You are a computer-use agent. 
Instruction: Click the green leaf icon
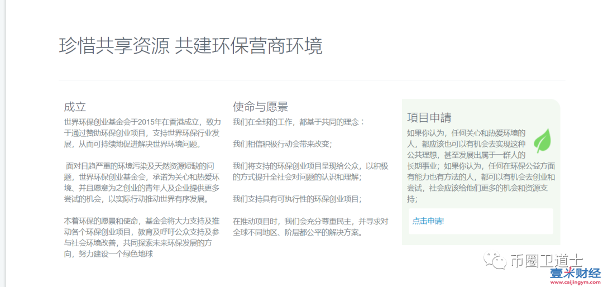[x=542, y=141]
